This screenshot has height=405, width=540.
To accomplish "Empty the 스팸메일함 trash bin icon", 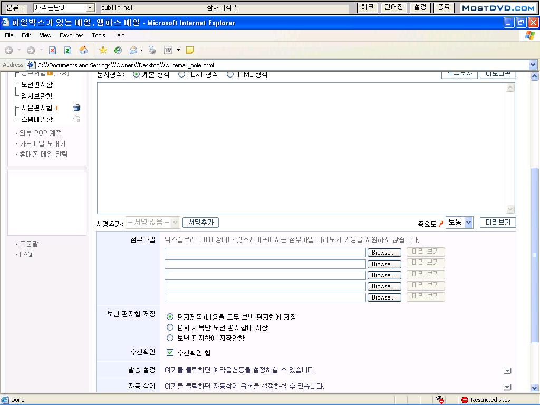I will [77, 119].
